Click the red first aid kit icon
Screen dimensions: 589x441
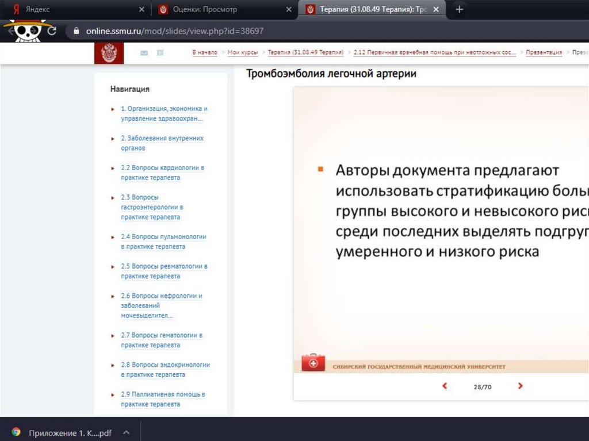click(313, 363)
